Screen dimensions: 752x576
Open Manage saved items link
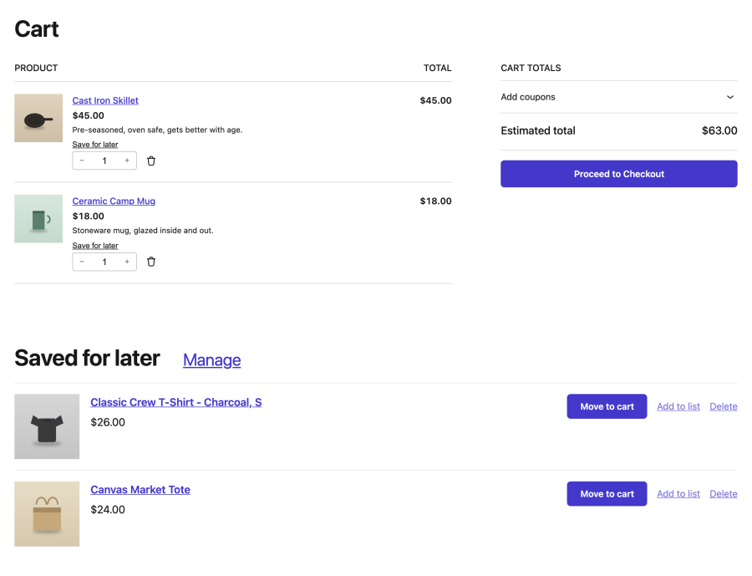coord(212,360)
